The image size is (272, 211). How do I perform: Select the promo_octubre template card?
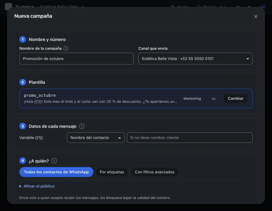coord(136,98)
